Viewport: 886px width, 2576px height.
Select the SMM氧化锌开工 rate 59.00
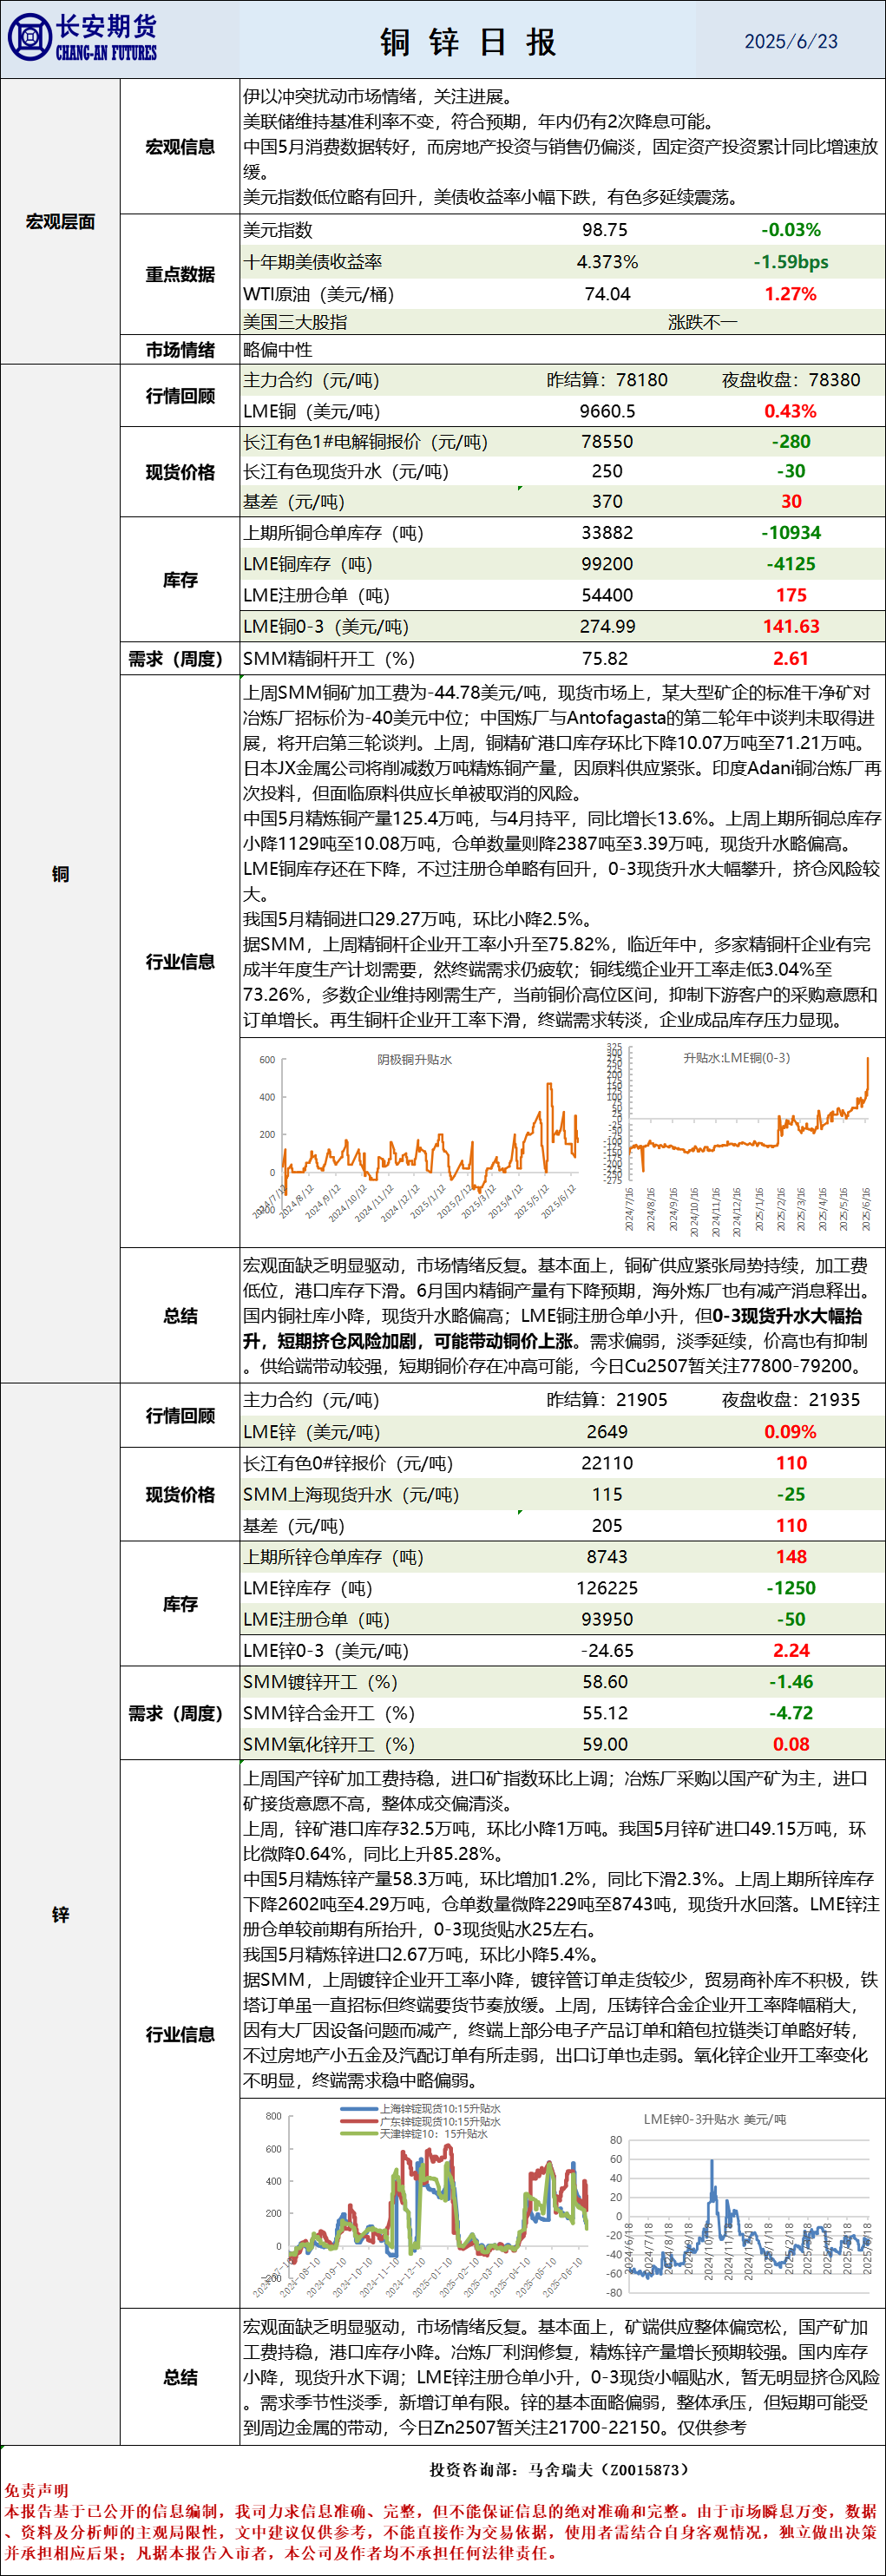(x=605, y=1744)
